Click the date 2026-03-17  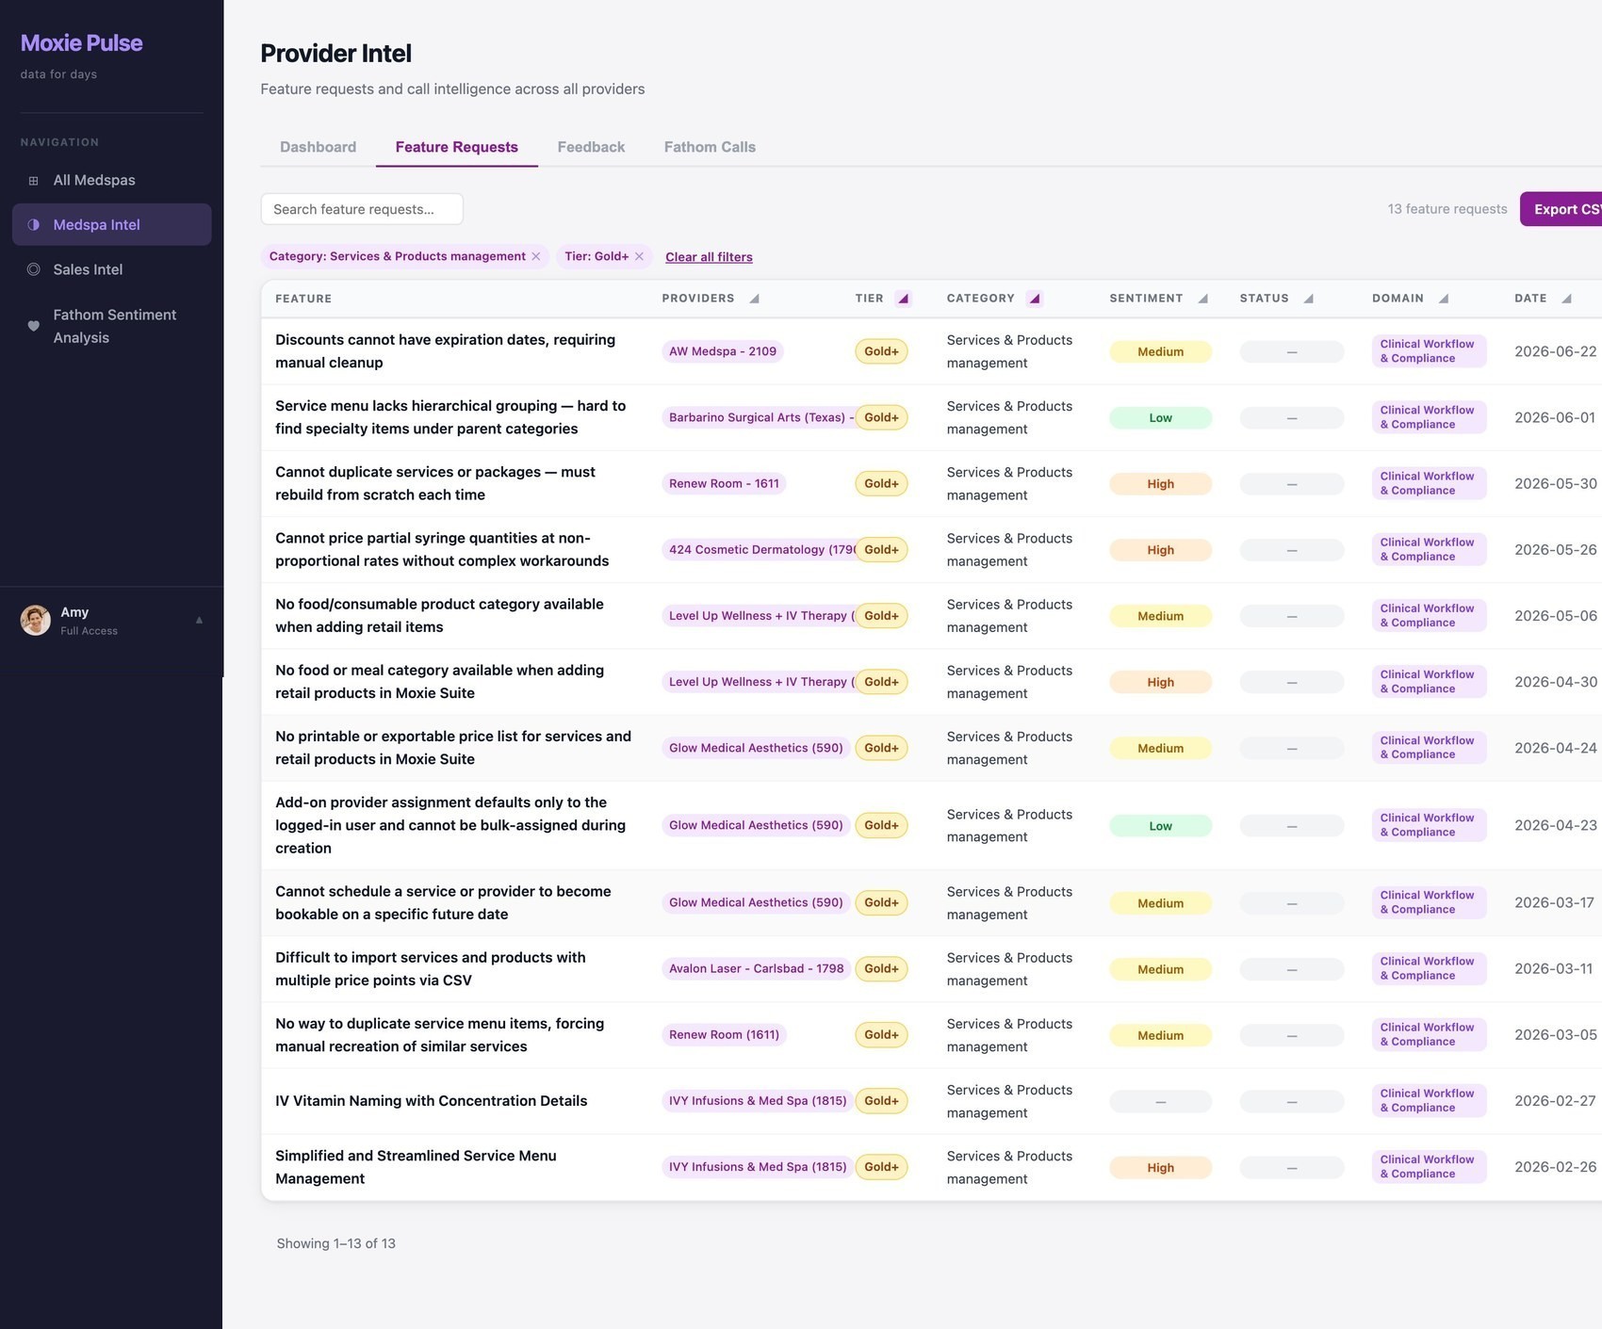pyautogui.click(x=1554, y=902)
